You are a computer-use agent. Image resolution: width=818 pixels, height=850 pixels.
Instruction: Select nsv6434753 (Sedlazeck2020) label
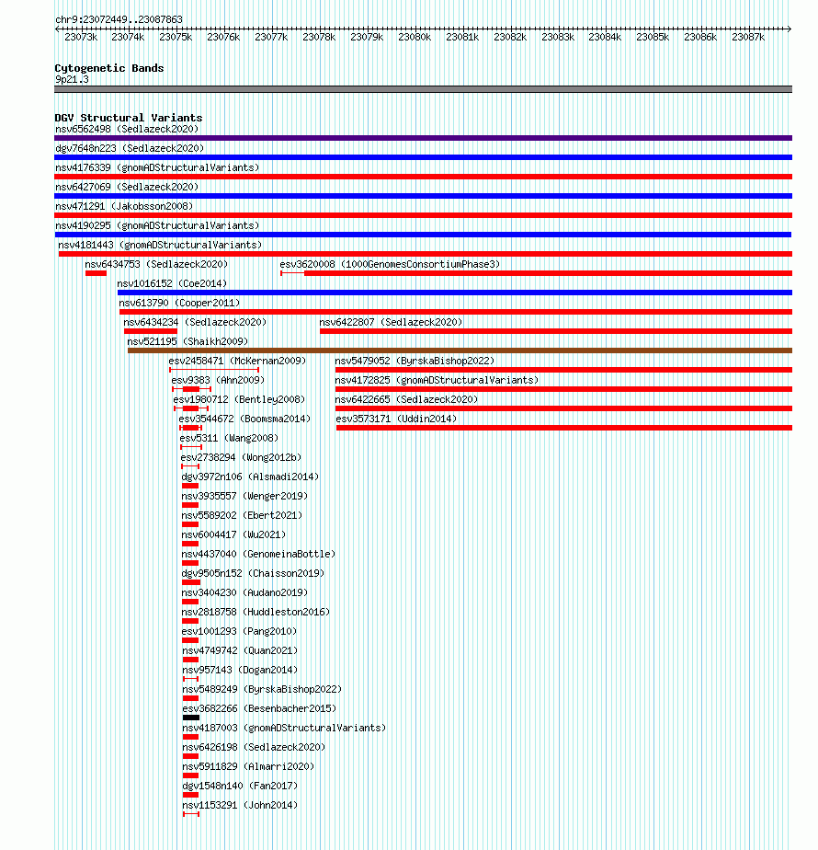tap(156, 265)
